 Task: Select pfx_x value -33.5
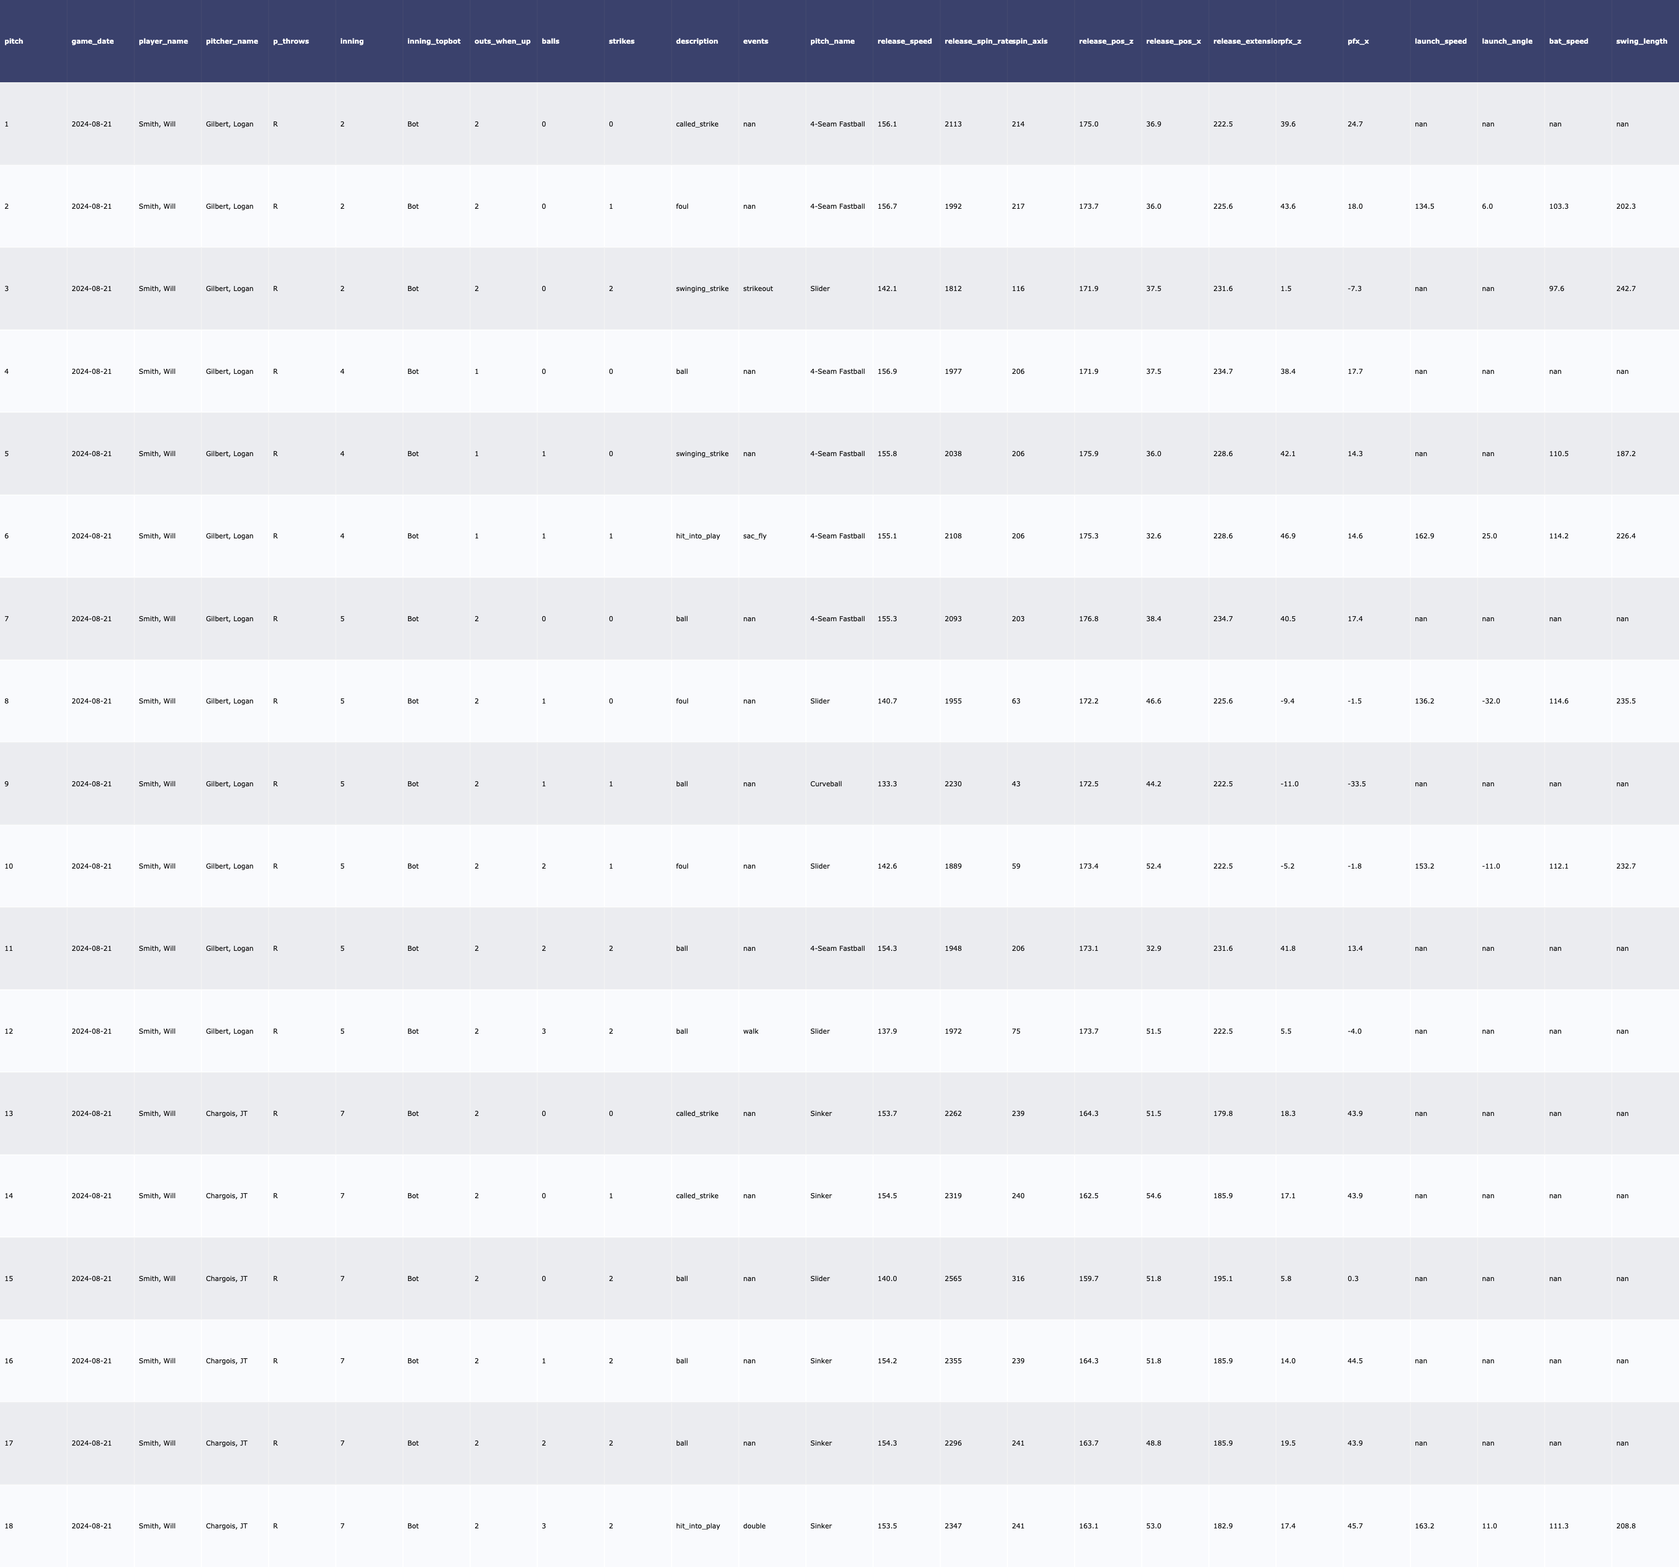click(x=1357, y=784)
